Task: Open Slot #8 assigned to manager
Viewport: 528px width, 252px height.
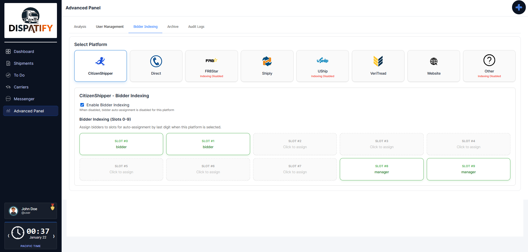Action: (x=382, y=169)
